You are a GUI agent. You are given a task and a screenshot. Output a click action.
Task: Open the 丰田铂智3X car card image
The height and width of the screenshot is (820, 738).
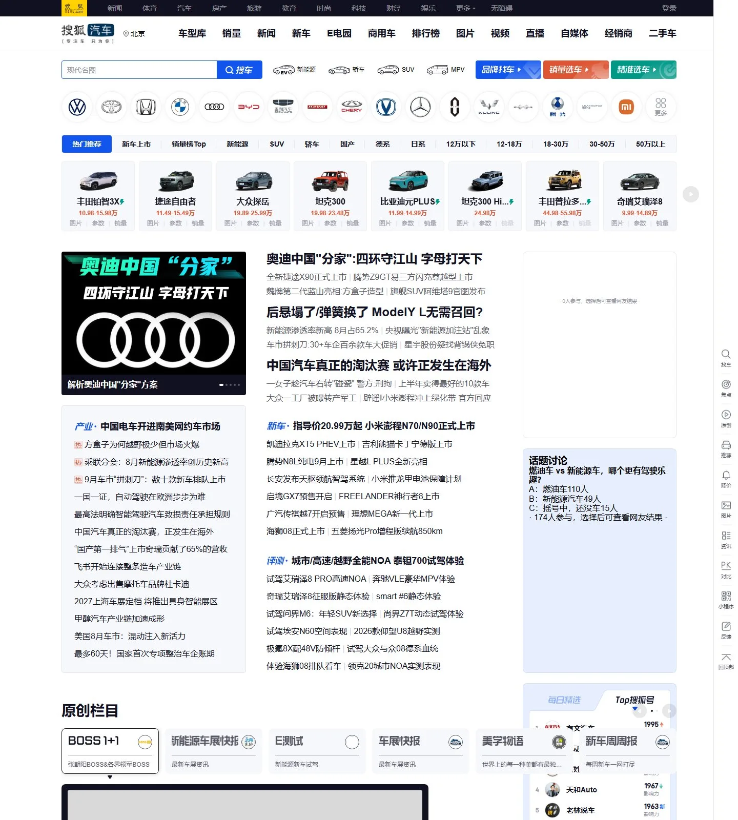tap(98, 180)
